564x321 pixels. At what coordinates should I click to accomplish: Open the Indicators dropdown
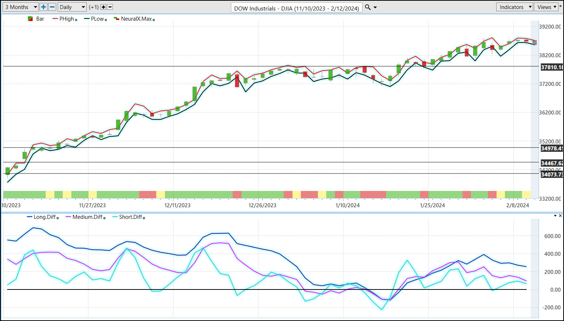515,7
